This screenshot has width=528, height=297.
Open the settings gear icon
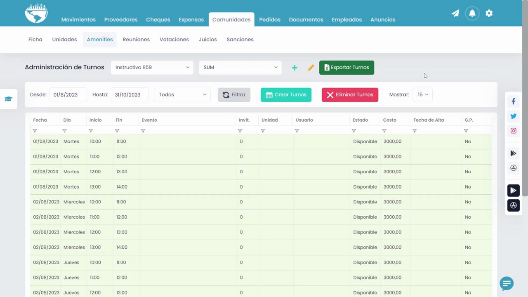point(489,13)
